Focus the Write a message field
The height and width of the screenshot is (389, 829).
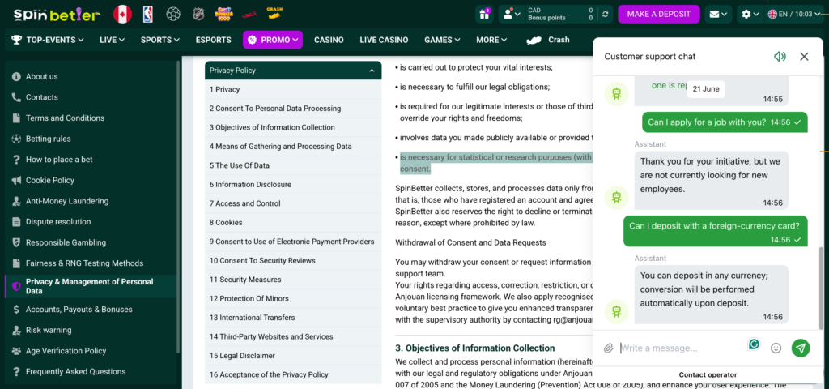click(681, 348)
